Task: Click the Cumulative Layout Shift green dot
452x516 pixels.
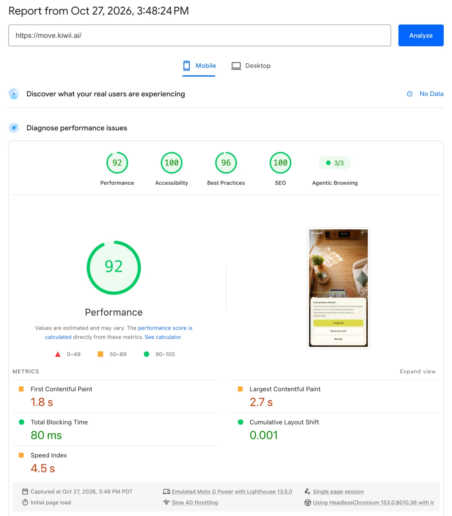Action: [x=241, y=422]
